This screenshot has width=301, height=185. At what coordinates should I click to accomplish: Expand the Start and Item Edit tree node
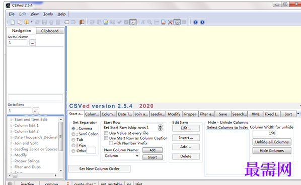pyautogui.click(x=11, y=120)
